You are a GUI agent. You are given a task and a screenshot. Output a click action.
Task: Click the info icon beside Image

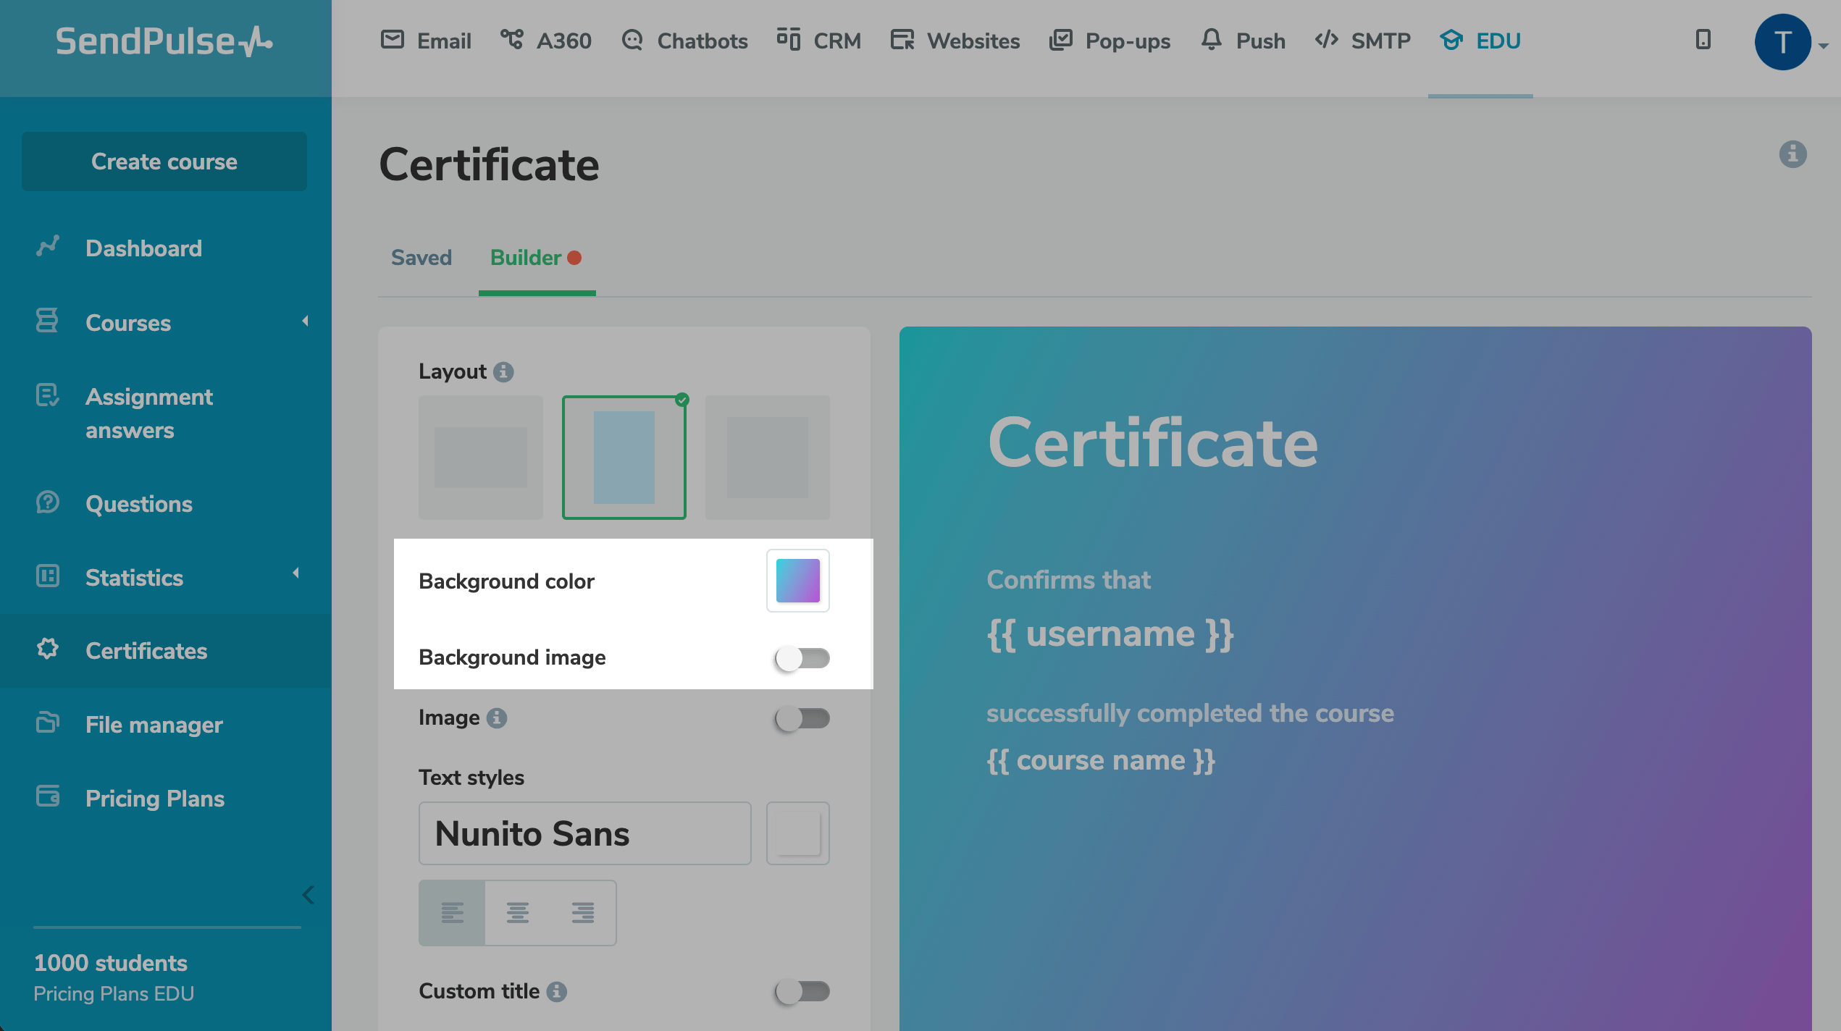coord(497,718)
